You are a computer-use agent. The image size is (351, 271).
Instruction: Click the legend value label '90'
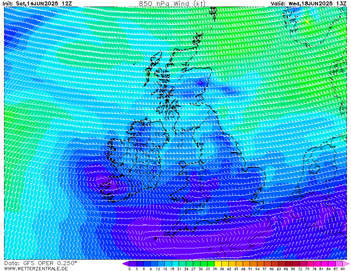343,269
